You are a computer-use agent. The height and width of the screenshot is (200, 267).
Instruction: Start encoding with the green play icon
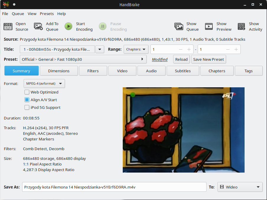coord(68,26)
